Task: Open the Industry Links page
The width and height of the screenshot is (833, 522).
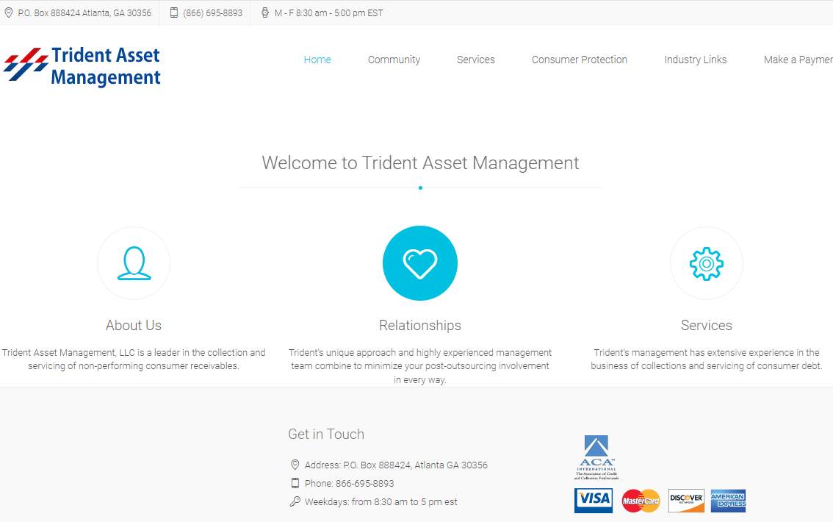Action: [x=695, y=60]
